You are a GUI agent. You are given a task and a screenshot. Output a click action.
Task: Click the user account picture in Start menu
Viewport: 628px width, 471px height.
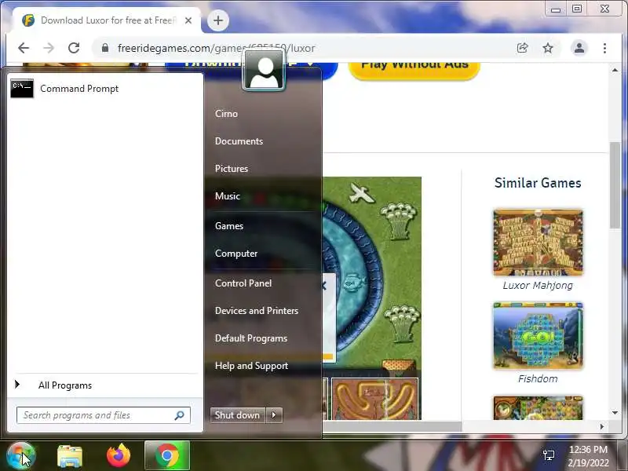pos(264,70)
